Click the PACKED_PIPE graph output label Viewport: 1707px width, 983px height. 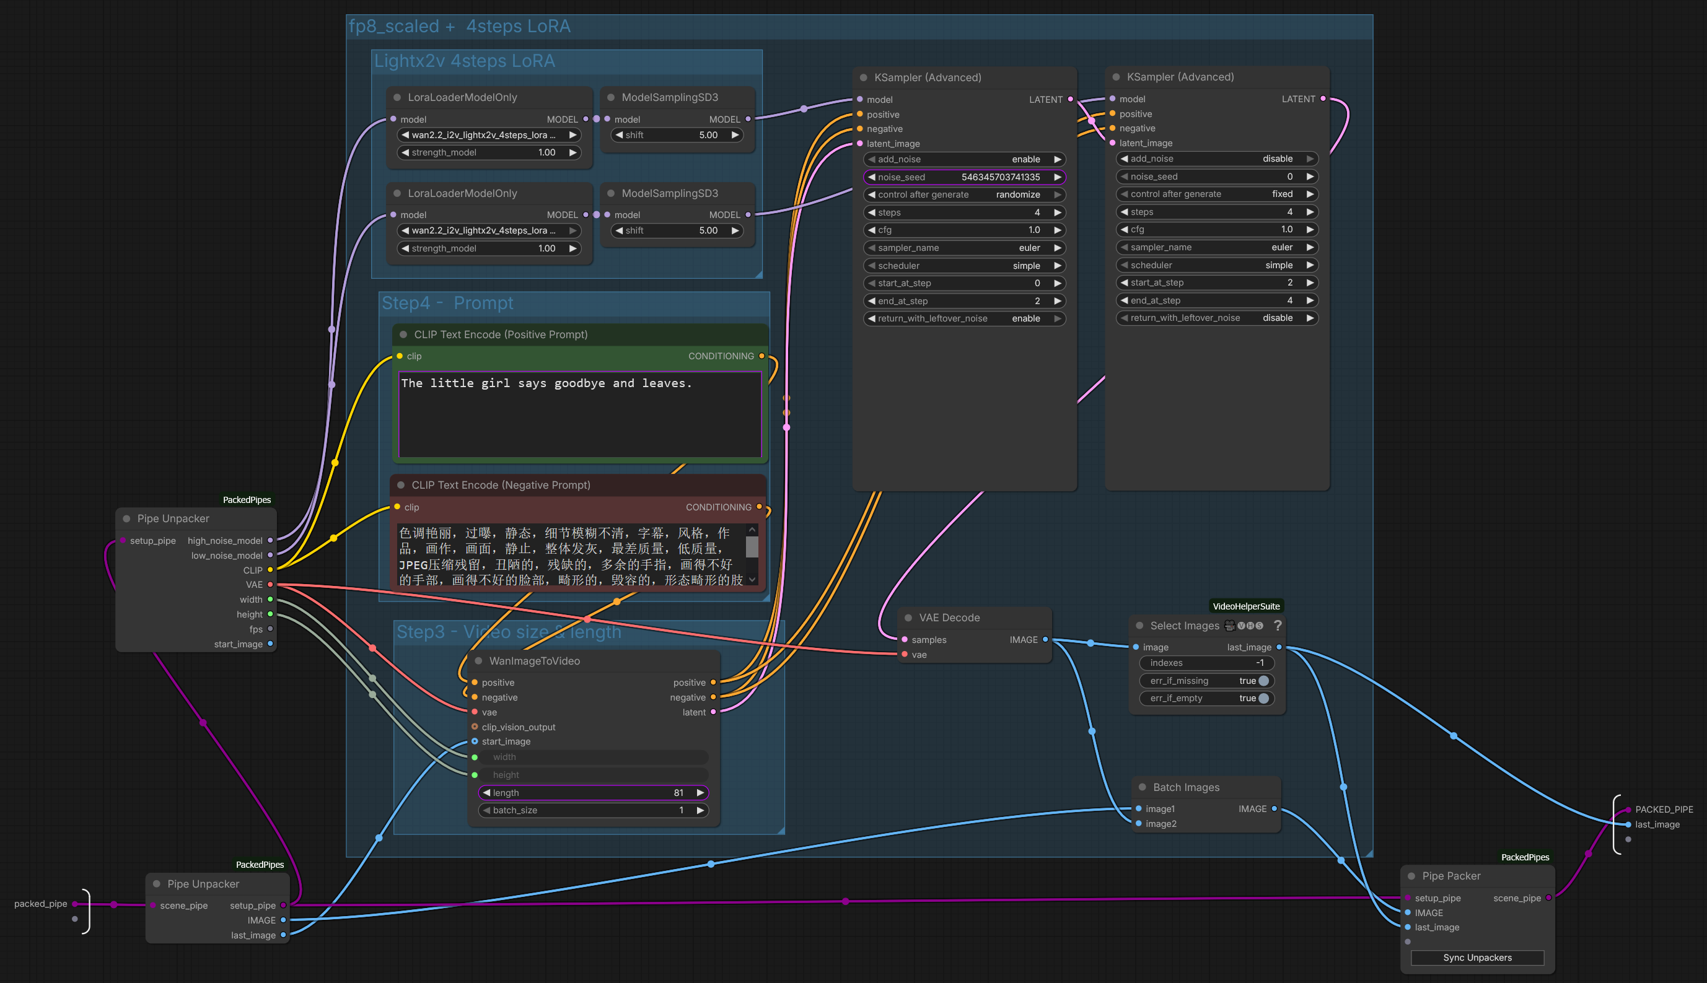1664,810
